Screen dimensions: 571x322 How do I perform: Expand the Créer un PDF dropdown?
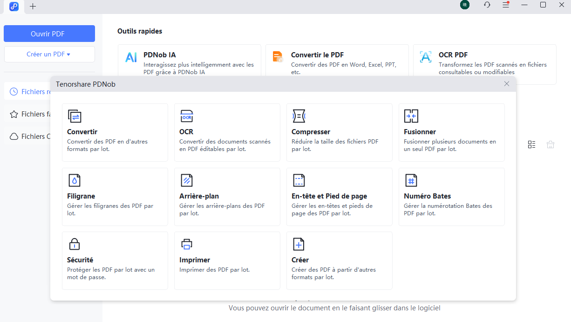[49, 55]
